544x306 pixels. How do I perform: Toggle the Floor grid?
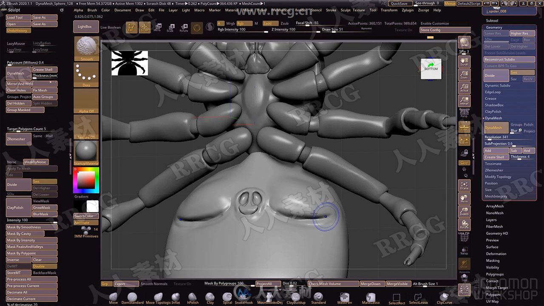(x=464, y=127)
